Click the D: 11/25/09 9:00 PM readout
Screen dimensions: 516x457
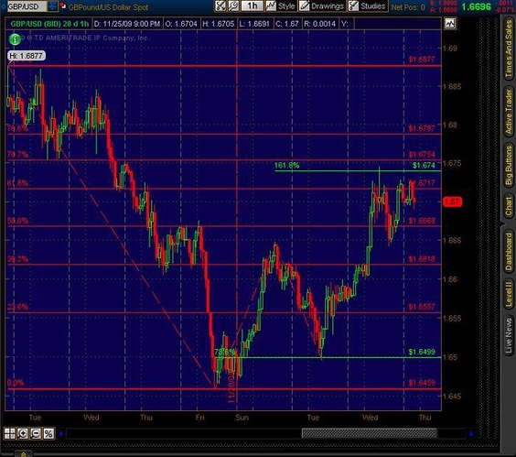[127, 24]
